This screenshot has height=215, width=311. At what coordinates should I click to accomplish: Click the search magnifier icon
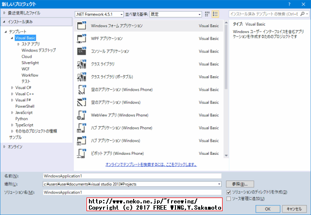pyautogui.click(x=302, y=14)
